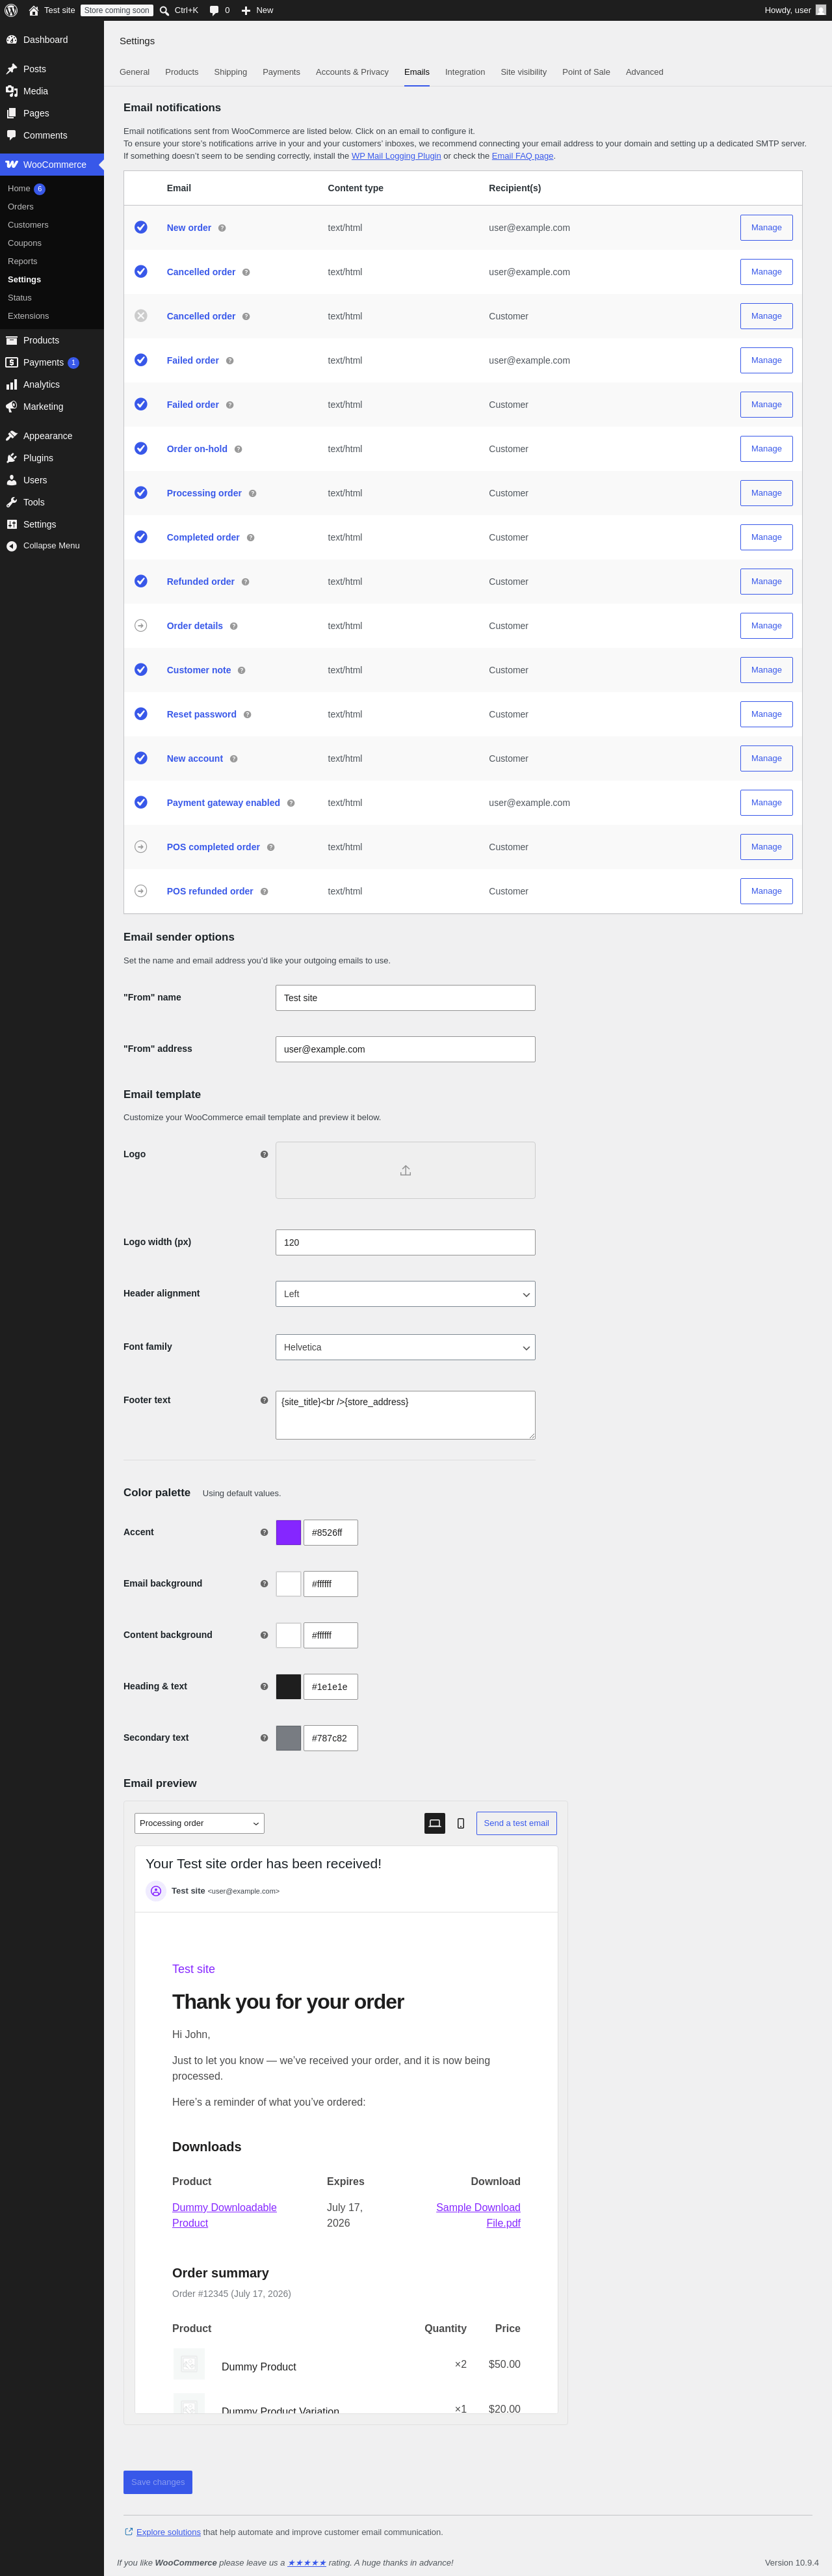Click the Email background hex value field
This screenshot has width=832, height=2576.
pos(331,1584)
